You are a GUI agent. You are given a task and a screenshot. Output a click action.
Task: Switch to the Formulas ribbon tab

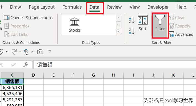pos(72,7)
